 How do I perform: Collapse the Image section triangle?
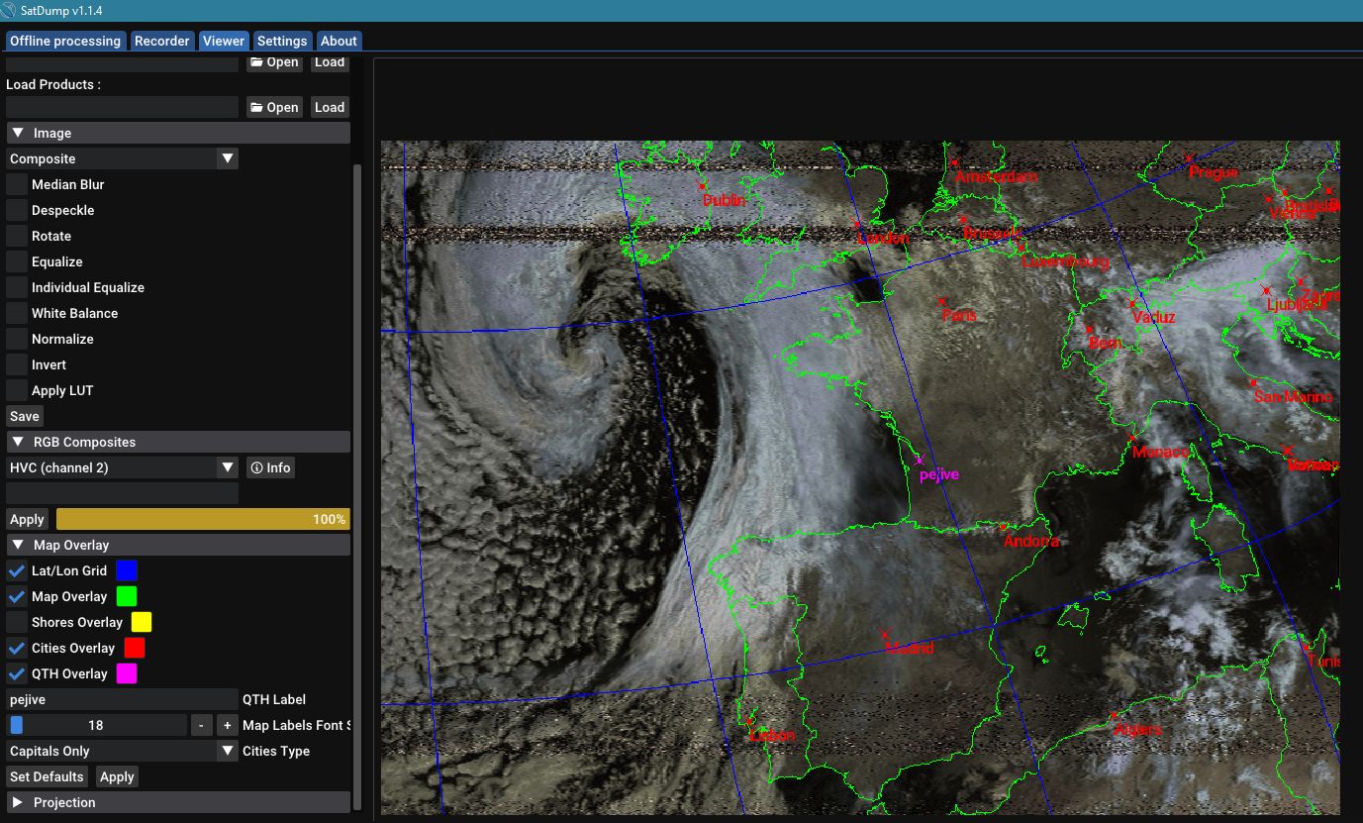(x=18, y=133)
